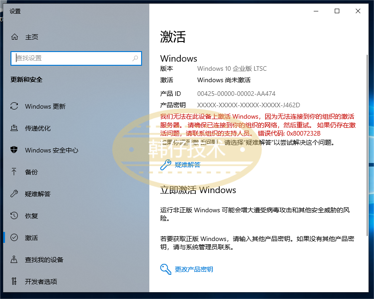Click the vertical scrollbar of activation page
This screenshot has width=374, height=299.
point(367,146)
